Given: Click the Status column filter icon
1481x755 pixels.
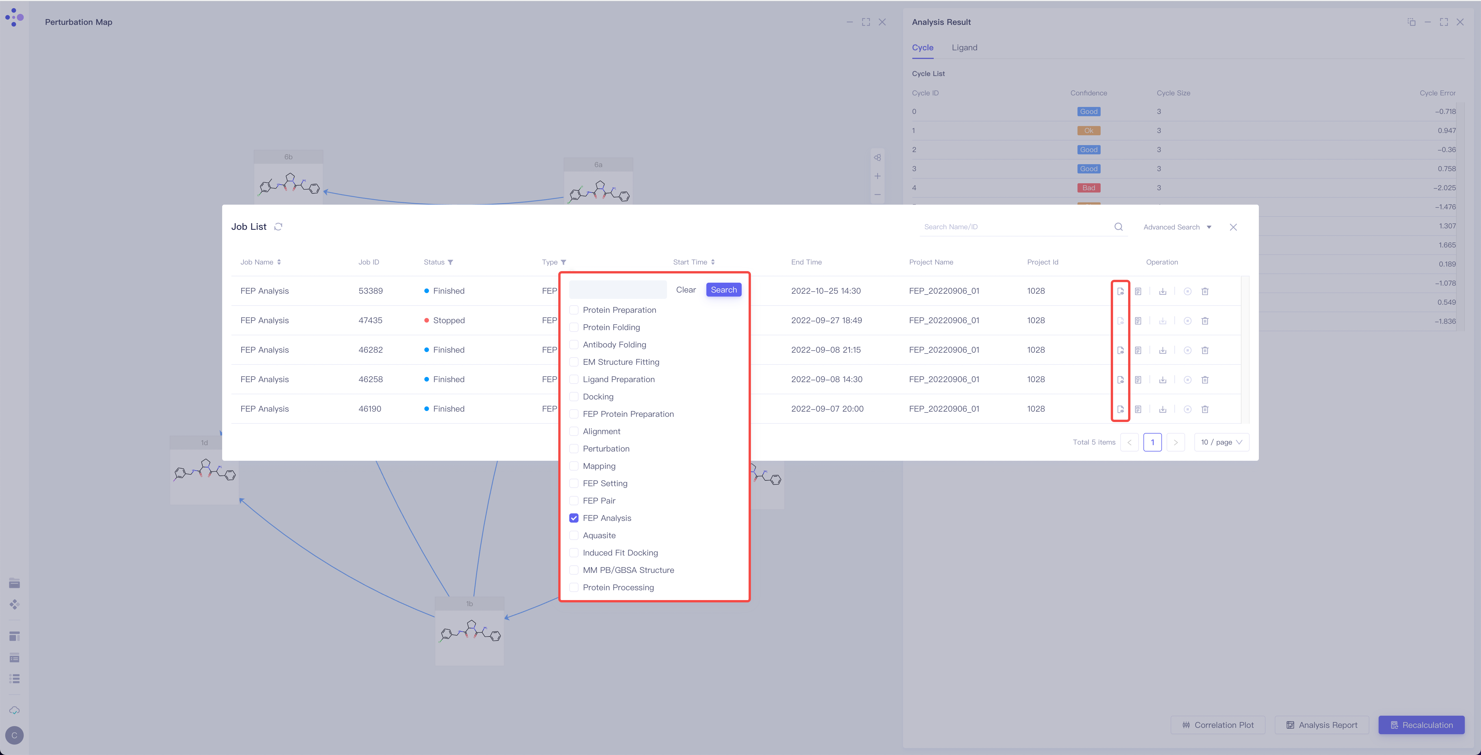Looking at the screenshot, I should coord(450,262).
